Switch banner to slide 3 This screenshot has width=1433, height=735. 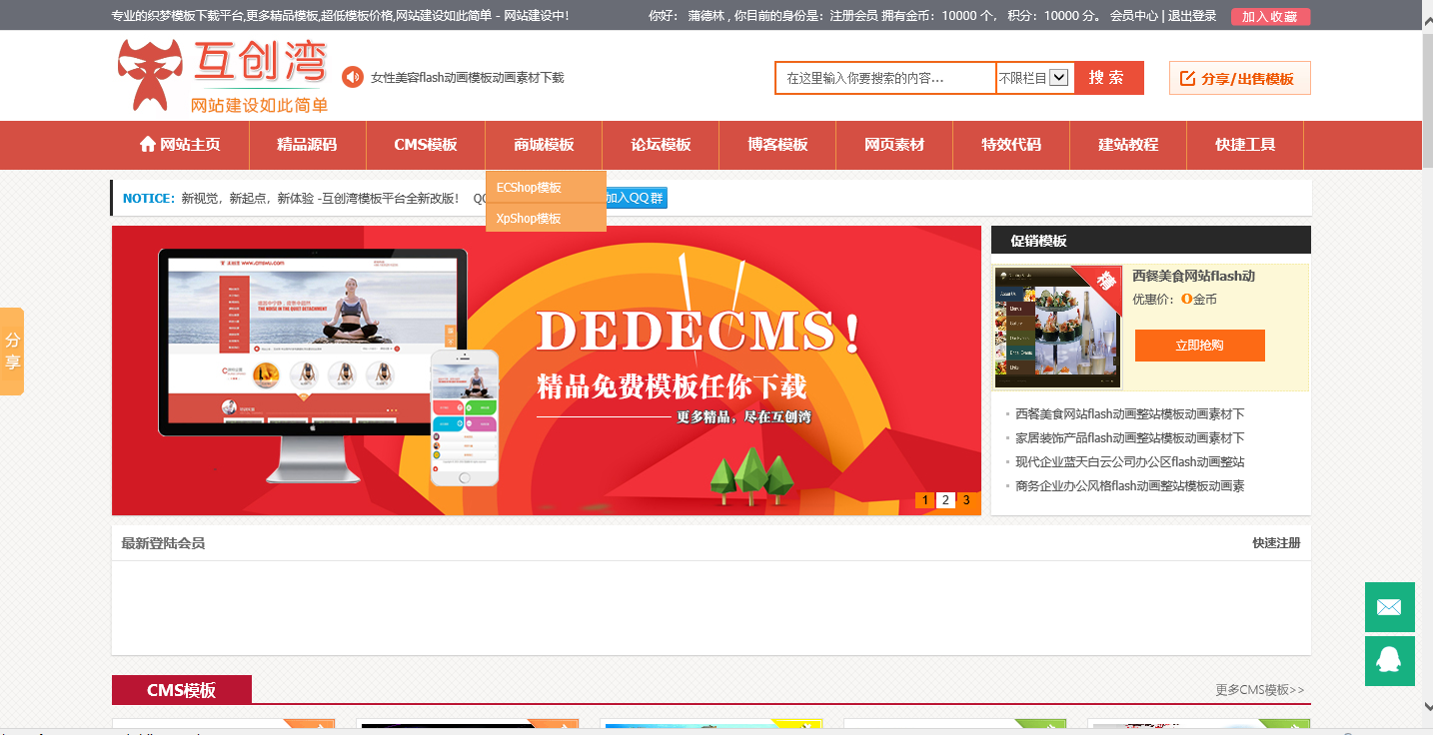(x=965, y=500)
